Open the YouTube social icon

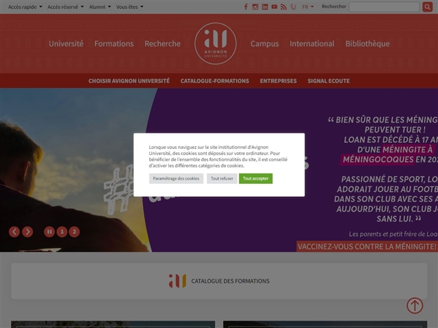click(274, 7)
